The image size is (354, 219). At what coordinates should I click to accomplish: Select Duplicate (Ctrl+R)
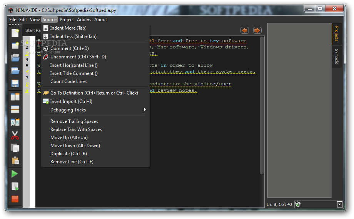[x=95, y=154]
